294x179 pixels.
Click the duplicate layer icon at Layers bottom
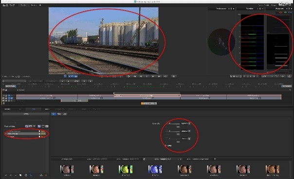20,175
